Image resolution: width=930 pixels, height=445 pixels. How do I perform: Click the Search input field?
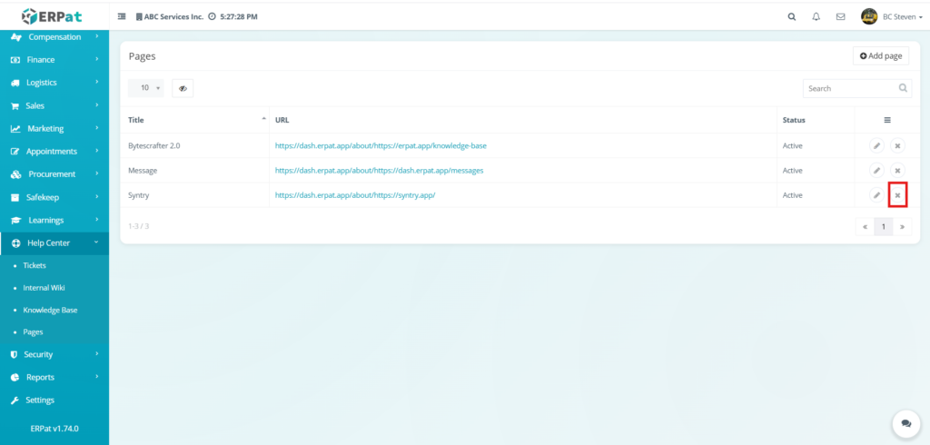(849, 88)
